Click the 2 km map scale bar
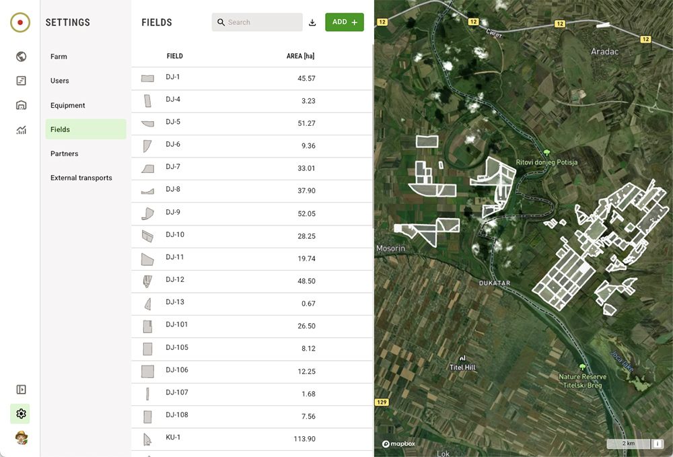This screenshot has height=457, width=673. (x=629, y=444)
